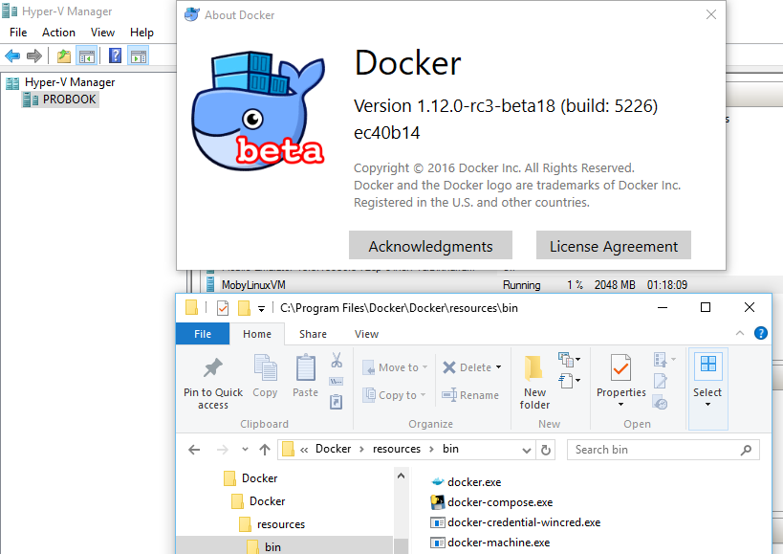783x554 pixels.
Task: Click the up arrow of the navigation pane scrollbar
Action: [401, 476]
